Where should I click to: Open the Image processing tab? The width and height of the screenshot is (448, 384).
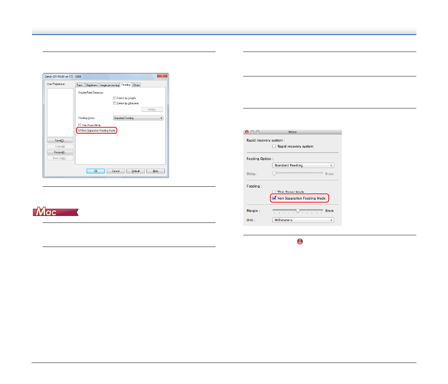[109, 85]
